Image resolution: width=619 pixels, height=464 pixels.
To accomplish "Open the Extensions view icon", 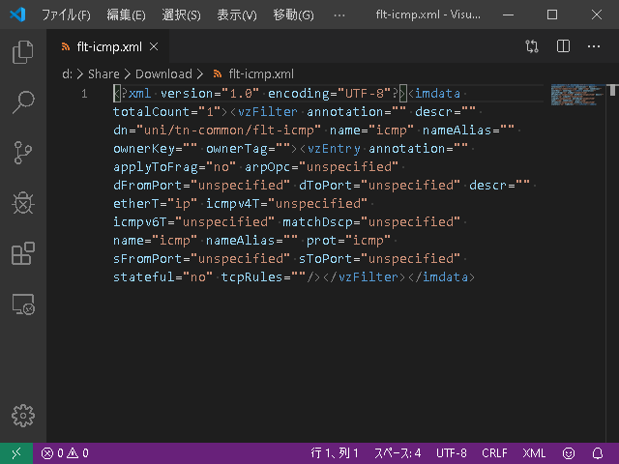I will pos(23,253).
